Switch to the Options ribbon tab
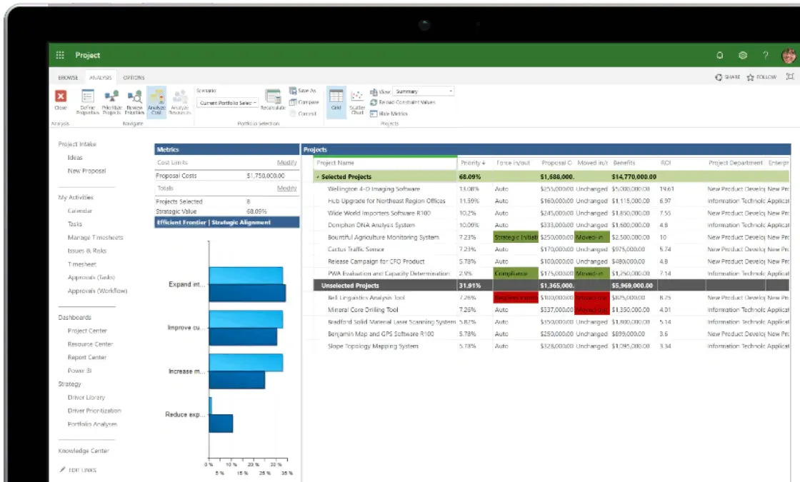Screen dimensions: 800x482 click(x=134, y=78)
